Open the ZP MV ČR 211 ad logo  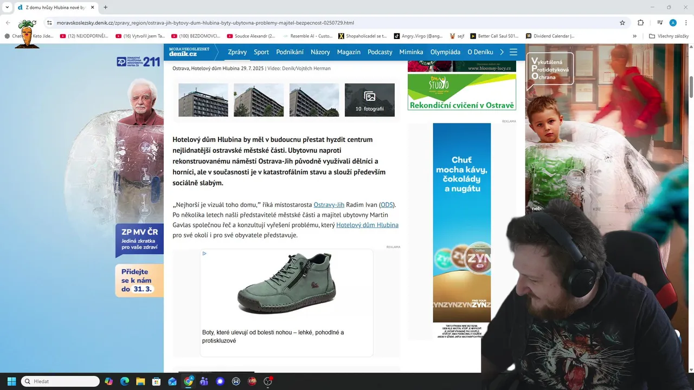[138, 62]
